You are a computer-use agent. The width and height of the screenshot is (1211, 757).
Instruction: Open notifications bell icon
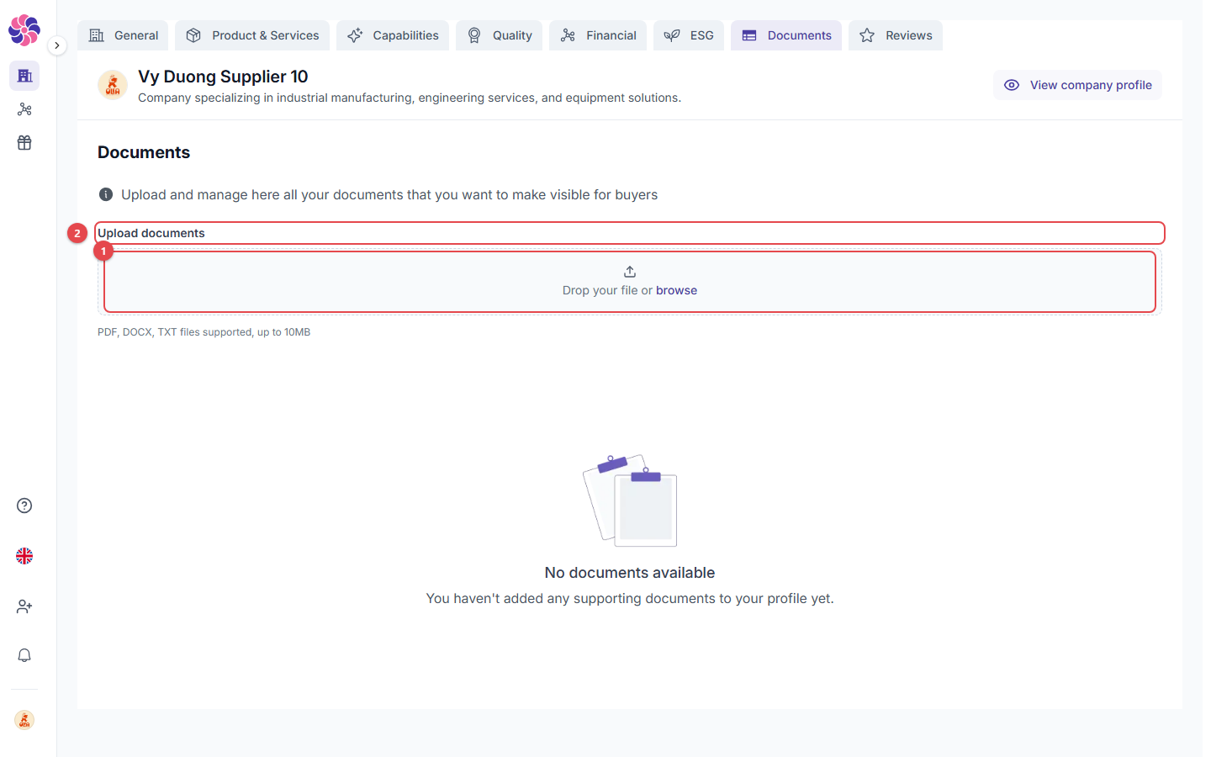coord(24,655)
